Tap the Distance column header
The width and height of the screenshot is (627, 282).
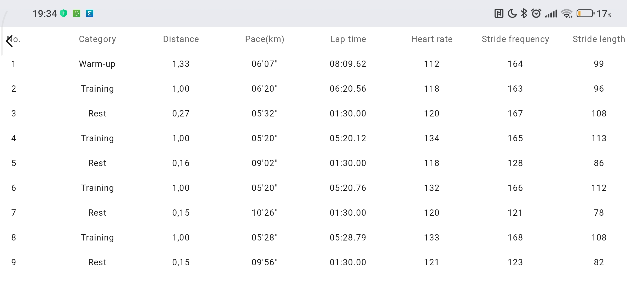pos(181,39)
